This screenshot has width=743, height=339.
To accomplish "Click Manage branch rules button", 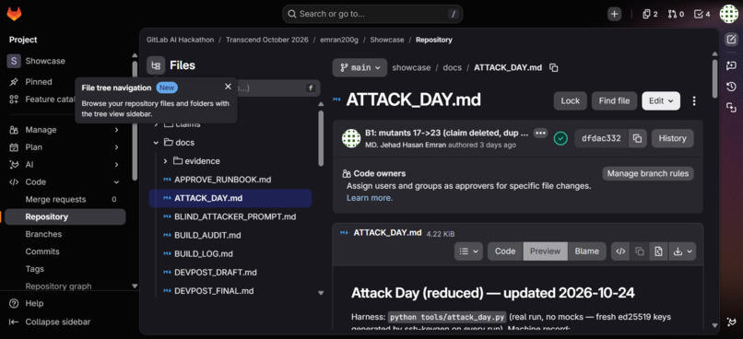I will (648, 173).
